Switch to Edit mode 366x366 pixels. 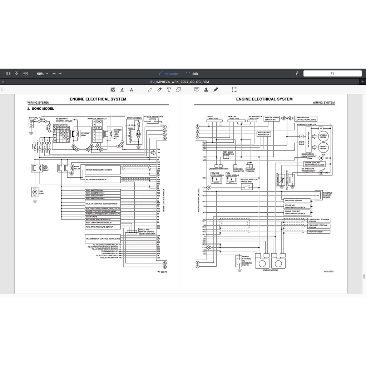point(192,73)
